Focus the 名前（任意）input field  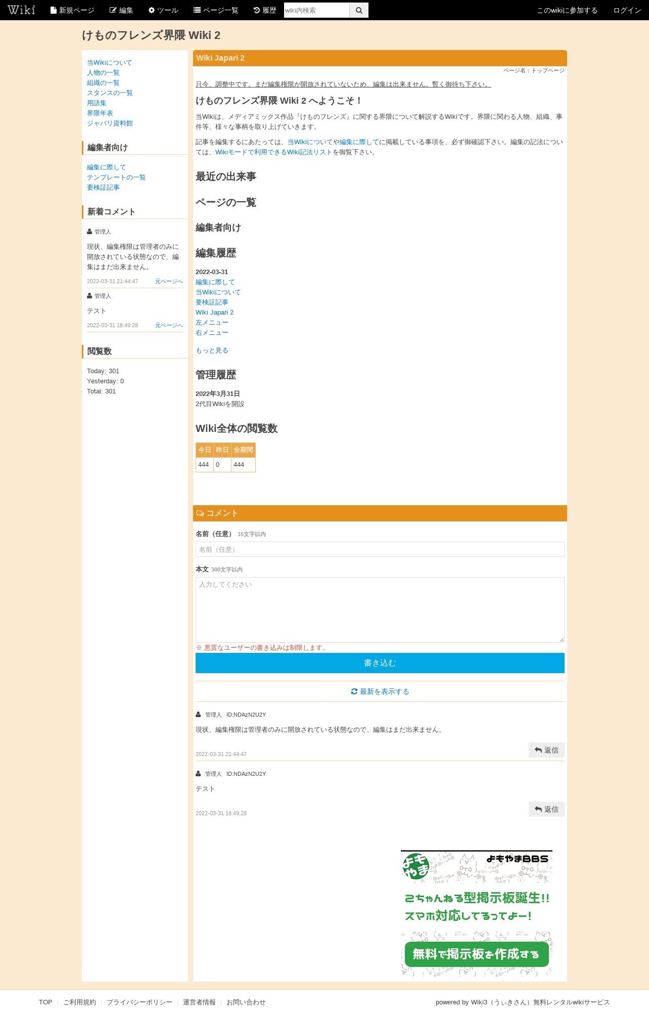point(380,549)
